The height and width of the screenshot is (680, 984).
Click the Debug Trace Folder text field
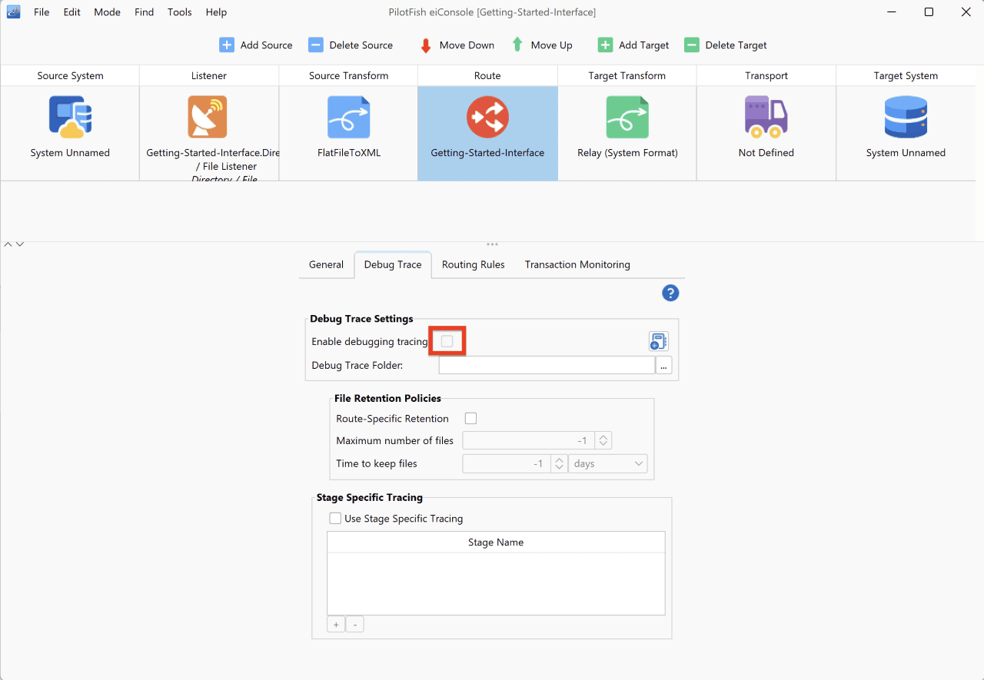pyautogui.click(x=547, y=365)
